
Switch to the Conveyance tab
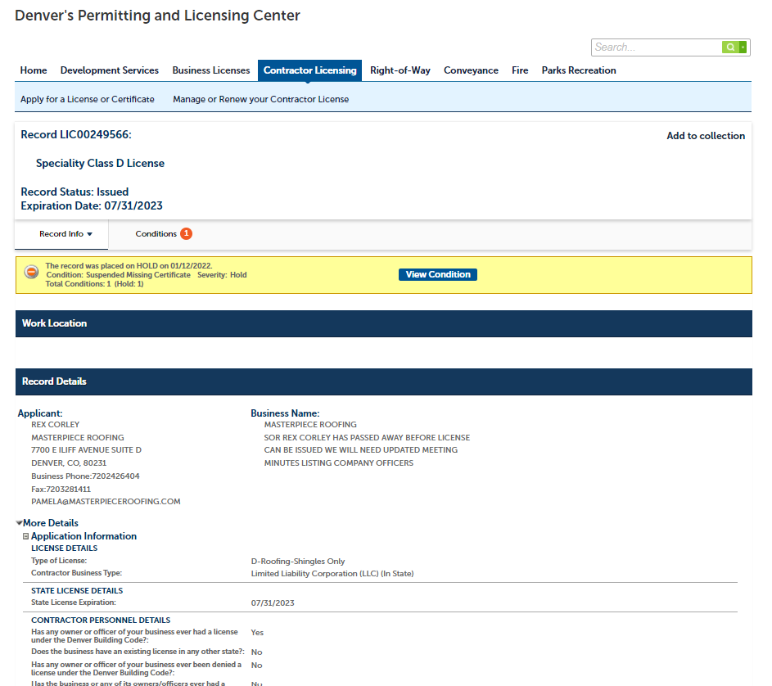click(x=471, y=70)
